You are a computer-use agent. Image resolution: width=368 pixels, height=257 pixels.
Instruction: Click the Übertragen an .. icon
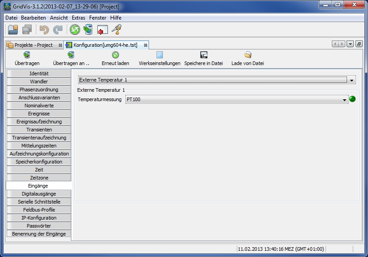coord(70,55)
